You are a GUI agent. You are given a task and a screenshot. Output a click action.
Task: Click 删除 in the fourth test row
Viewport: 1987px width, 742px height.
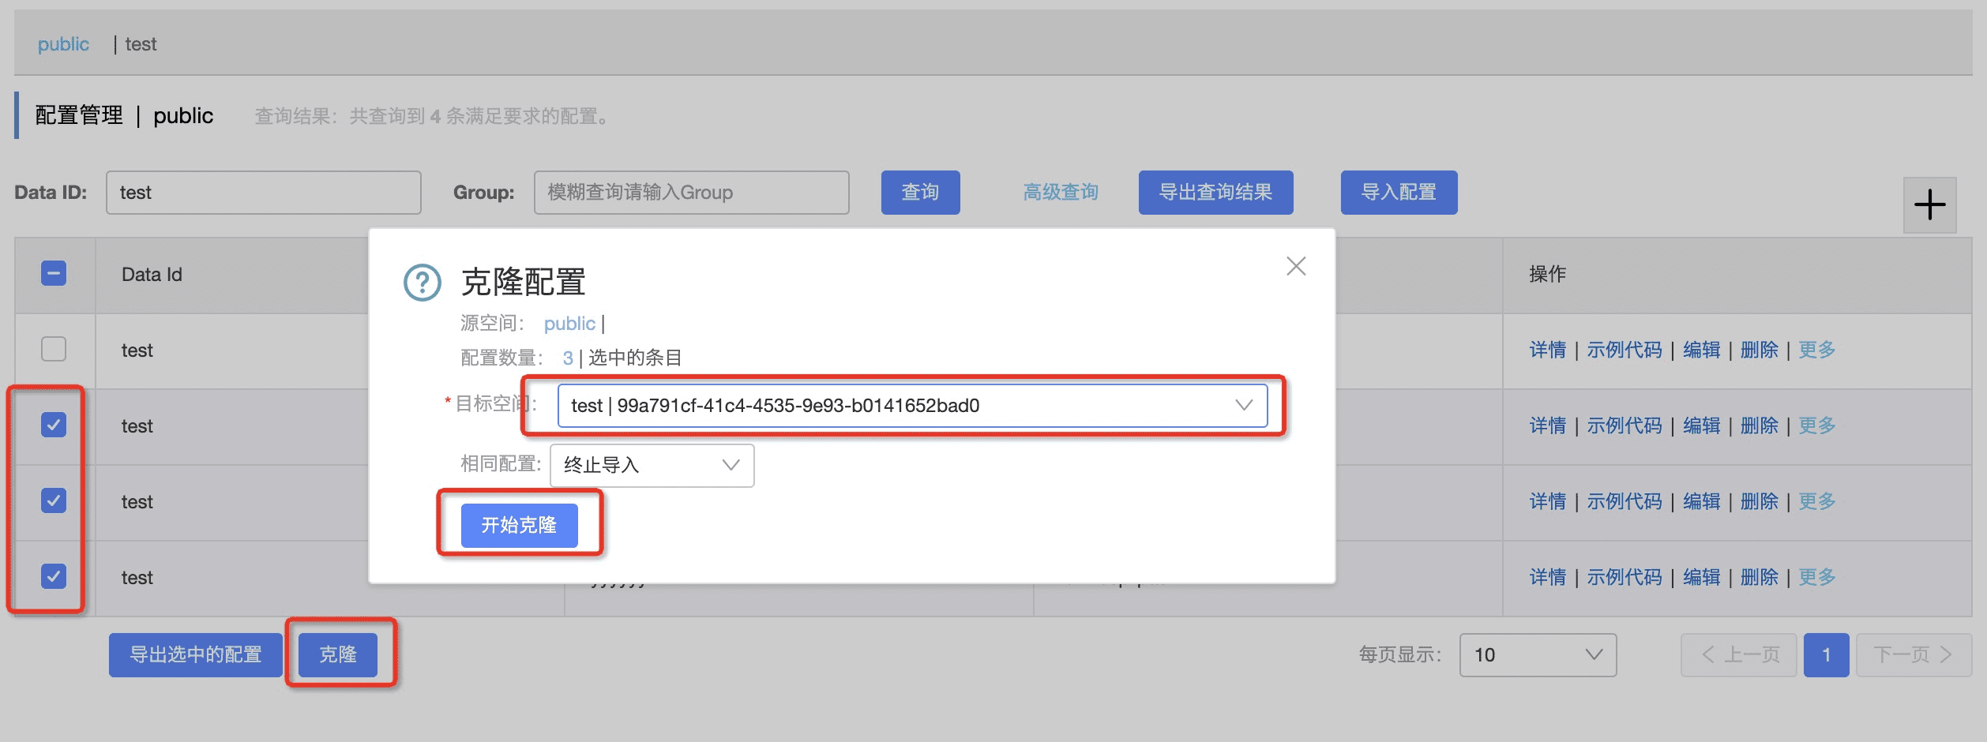coord(1760,576)
